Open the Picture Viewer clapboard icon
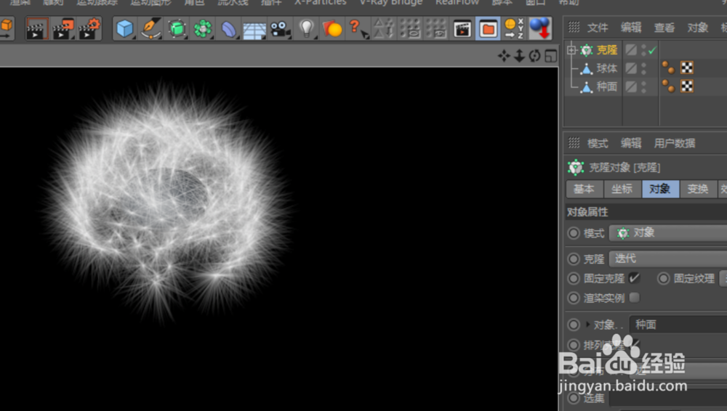The width and height of the screenshot is (727, 411). pyautogui.click(x=462, y=29)
